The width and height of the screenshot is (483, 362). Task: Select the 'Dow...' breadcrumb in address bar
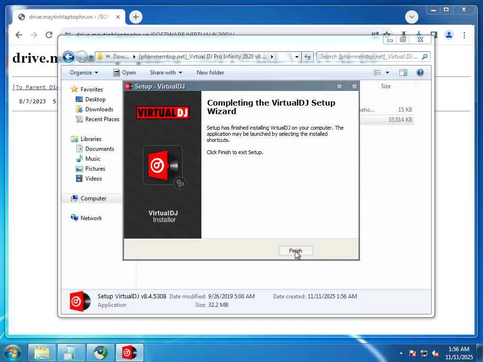coord(121,57)
